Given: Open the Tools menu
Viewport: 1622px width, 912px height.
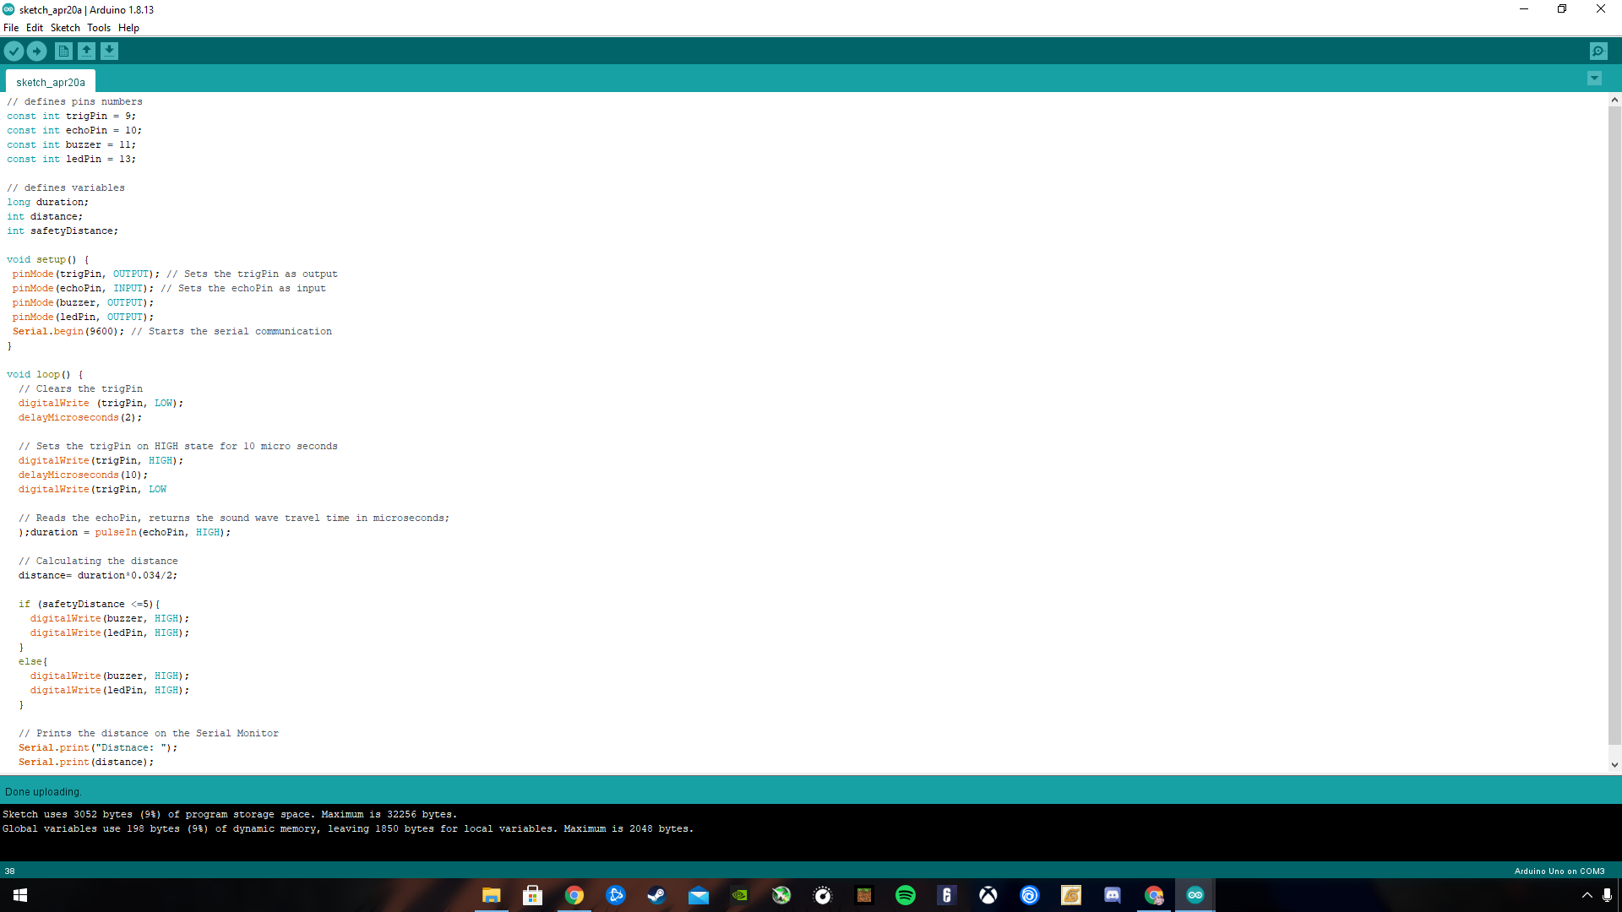Looking at the screenshot, I should 99,28.
